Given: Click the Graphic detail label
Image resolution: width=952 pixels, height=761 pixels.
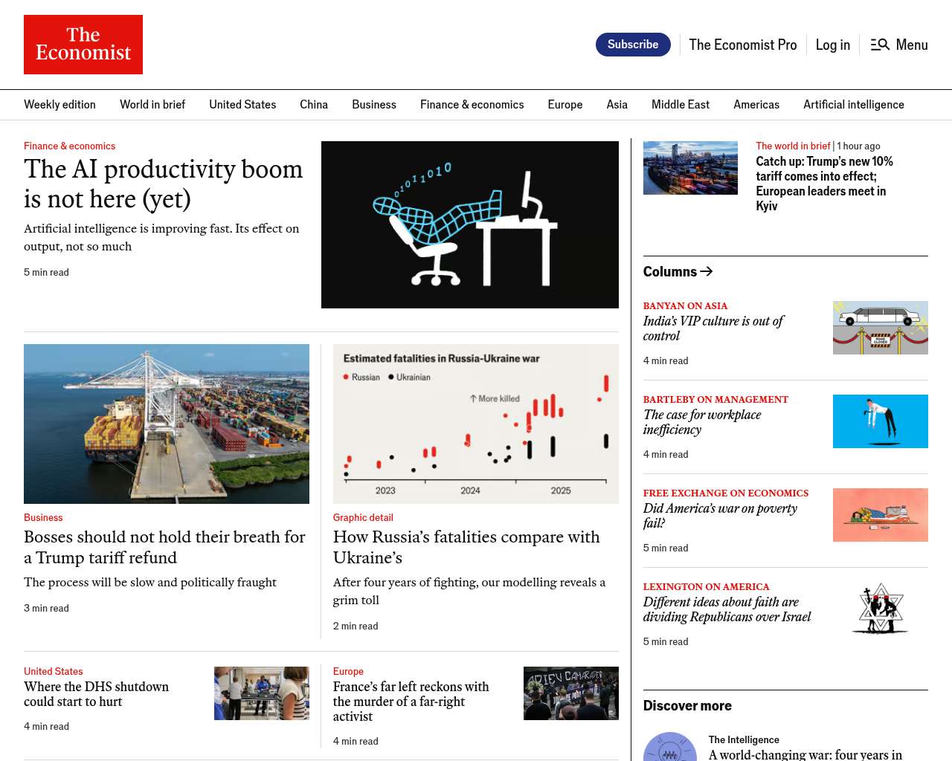Looking at the screenshot, I should tap(363, 518).
